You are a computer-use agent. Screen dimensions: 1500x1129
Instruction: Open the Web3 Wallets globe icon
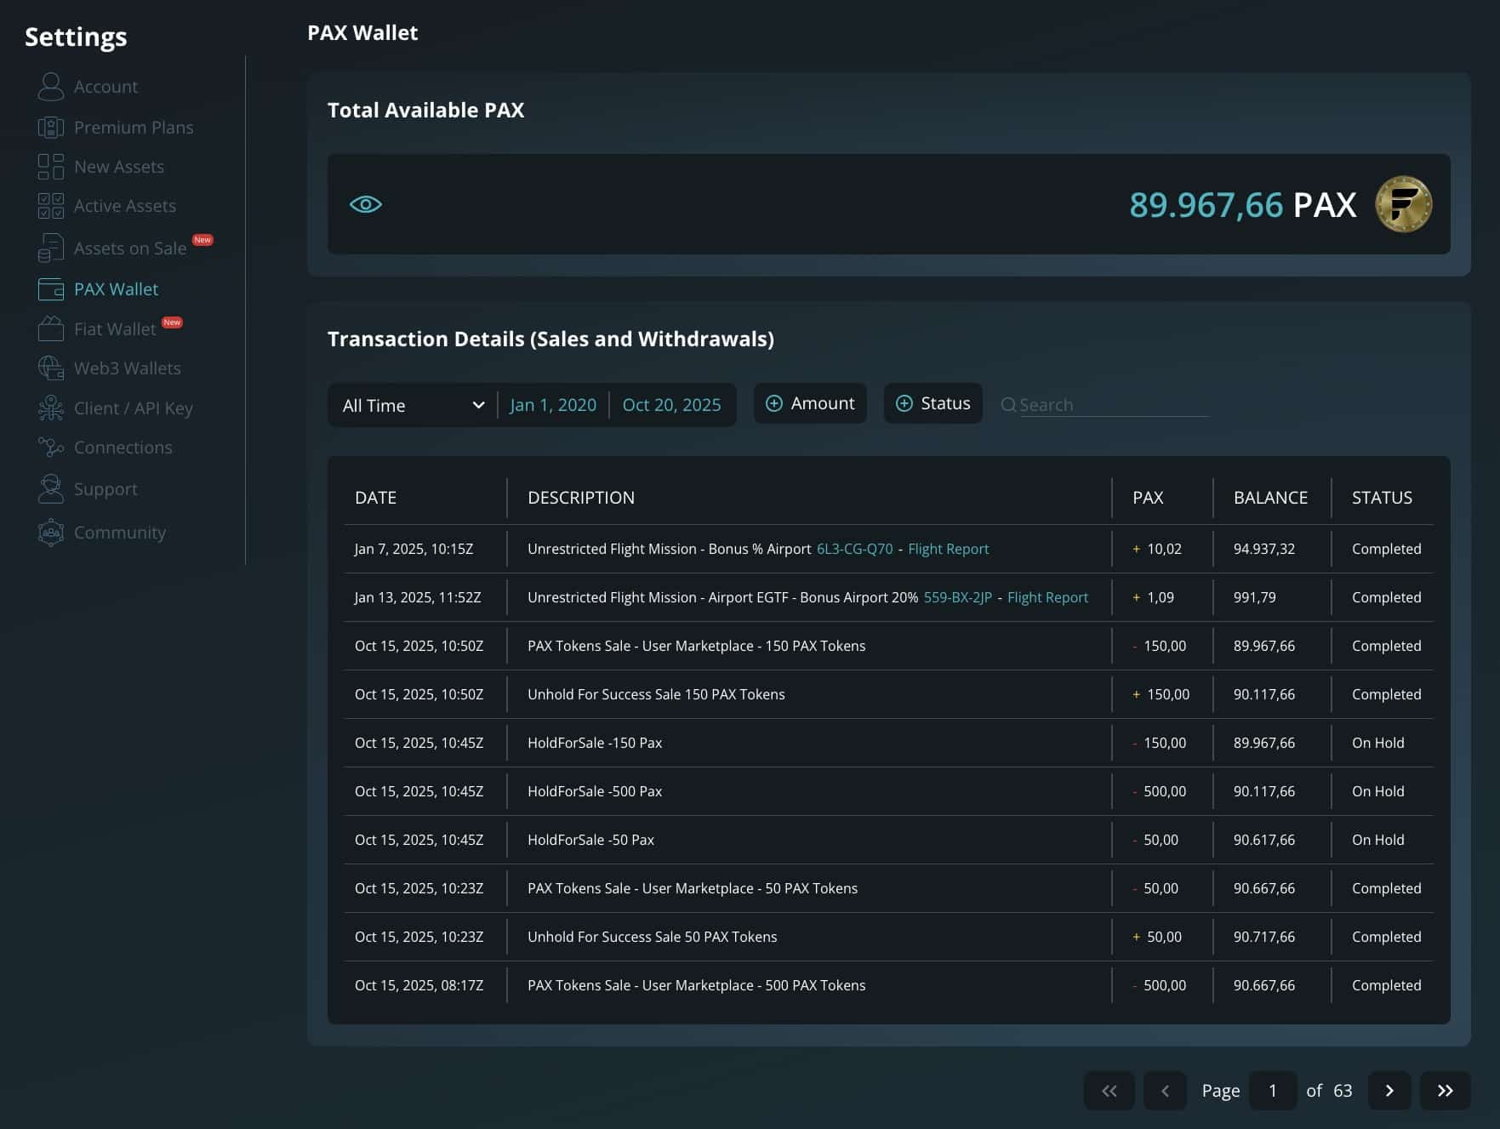pos(51,368)
